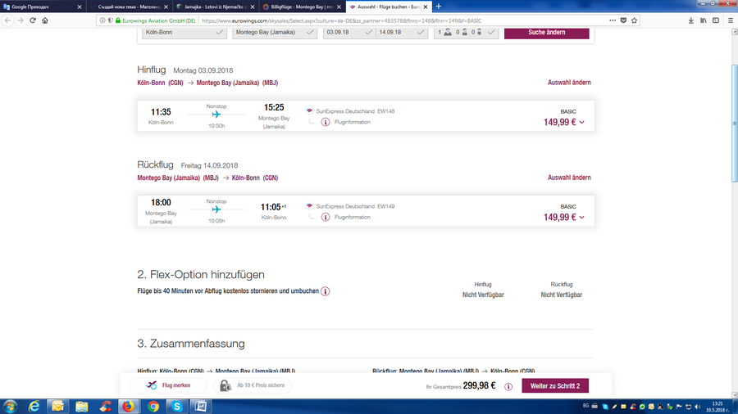Viewport: 738px width, 414px height.
Task: Open Fluginformation icon for flight EW149
Action: pyautogui.click(x=326, y=217)
